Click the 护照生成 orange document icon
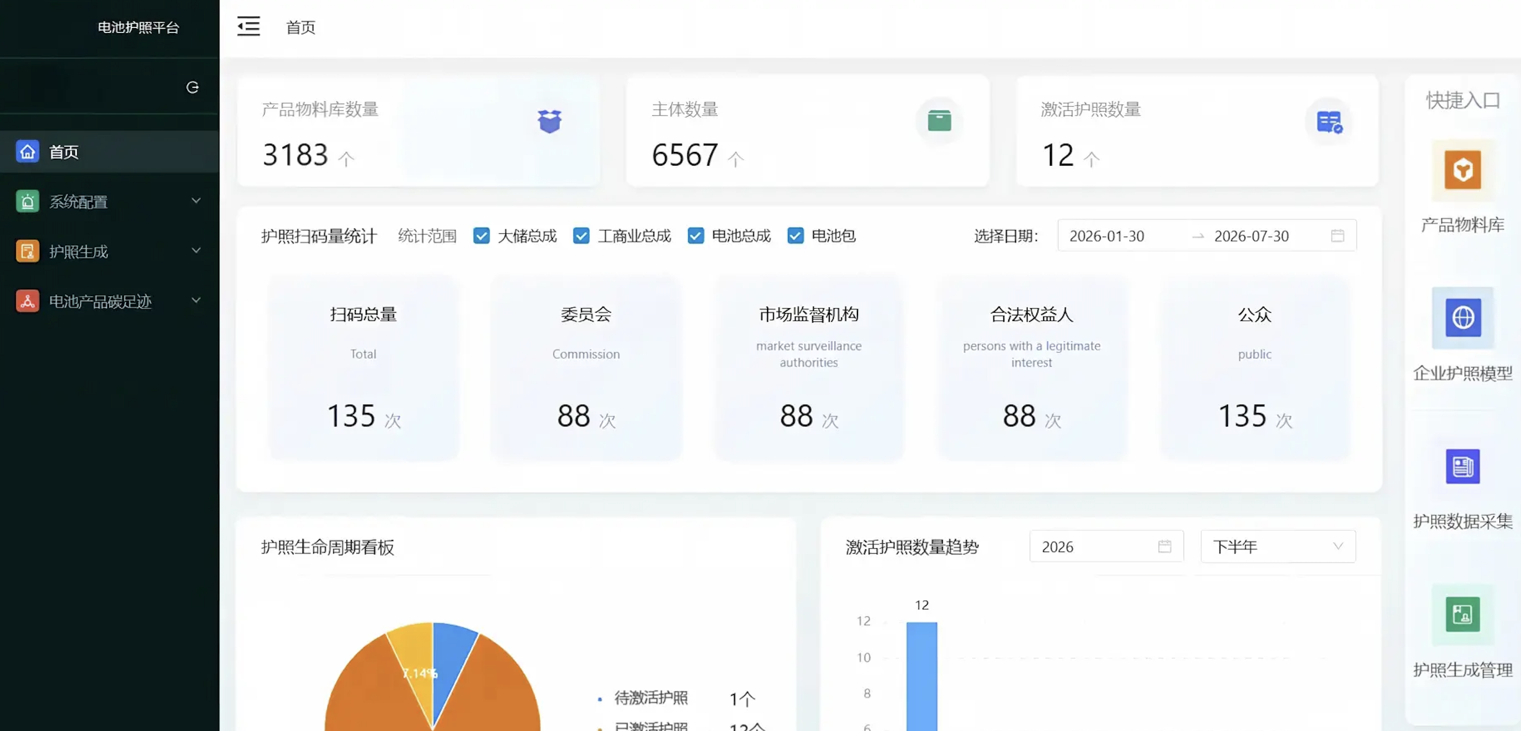 tap(27, 252)
